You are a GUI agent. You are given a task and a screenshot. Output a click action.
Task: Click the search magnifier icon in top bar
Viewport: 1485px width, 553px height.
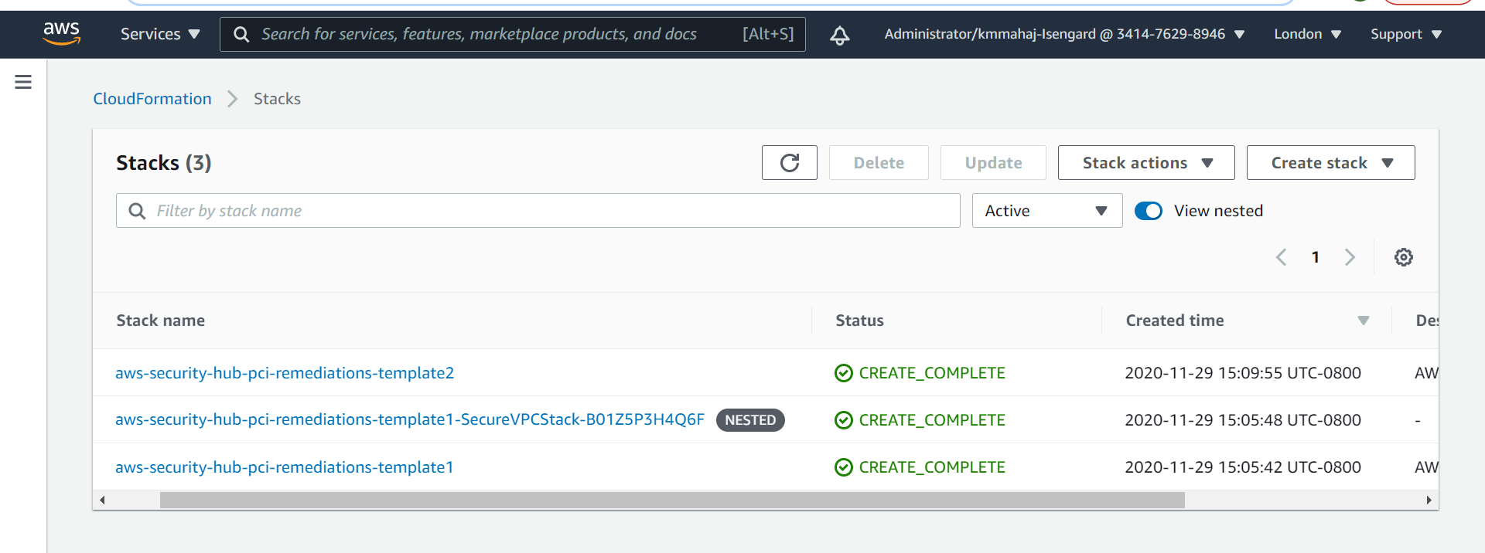coord(241,35)
